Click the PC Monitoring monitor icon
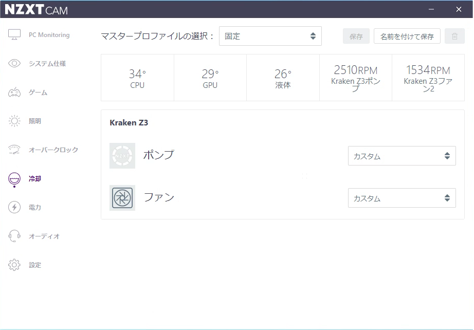The width and height of the screenshot is (474, 330). point(14,35)
